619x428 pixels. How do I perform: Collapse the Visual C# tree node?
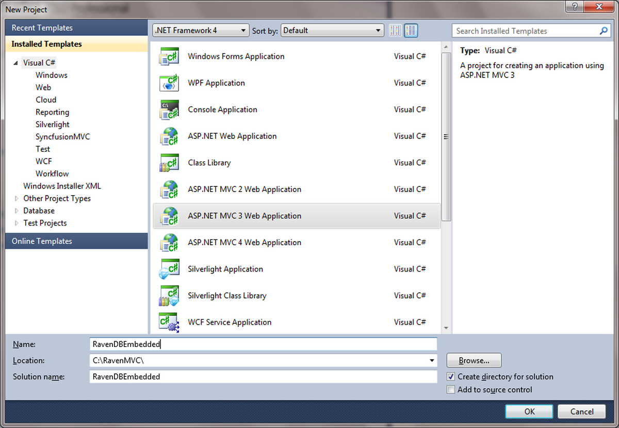tap(17, 63)
